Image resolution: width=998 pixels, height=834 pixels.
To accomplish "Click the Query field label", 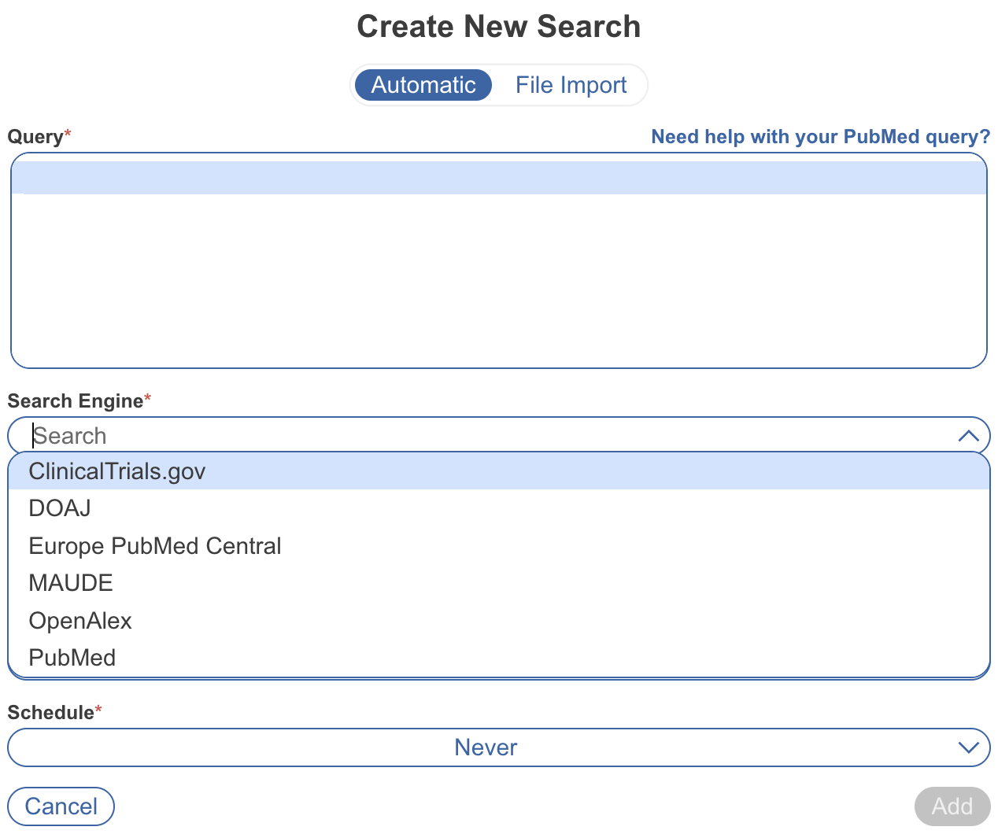I will 35,137.
